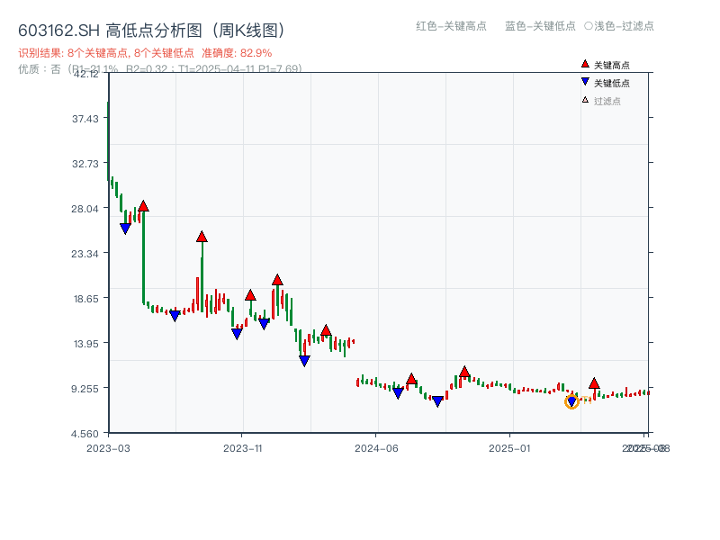The height and width of the screenshot is (540, 720).
Task: Click the rightmost red high marker near 2025
Action: click(x=594, y=382)
